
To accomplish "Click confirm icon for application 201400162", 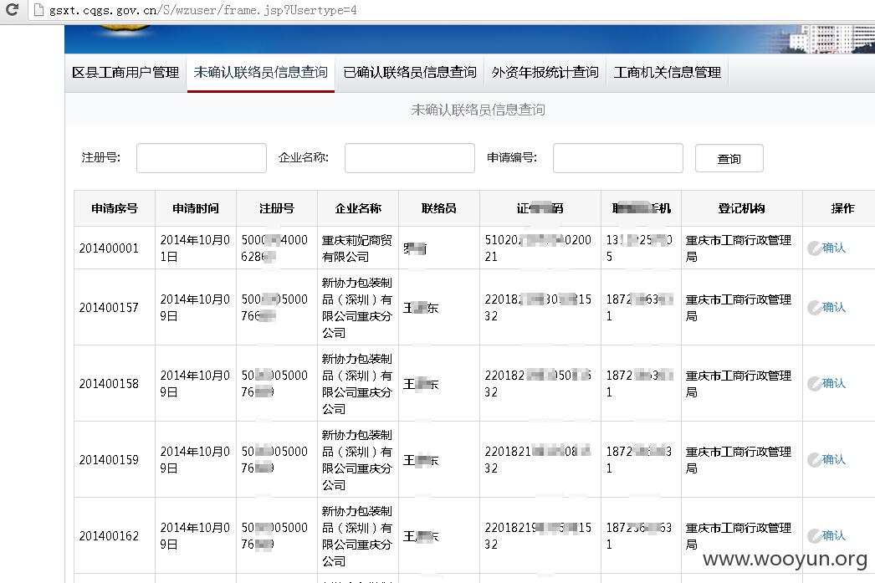I will click(814, 535).
